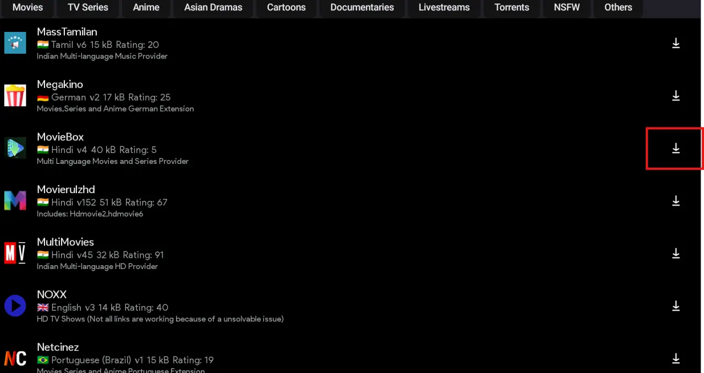Image resolution: width=704 pixels, height=373 pixels.
Task: Click the MovieBox title text
Action: [61, 137]
